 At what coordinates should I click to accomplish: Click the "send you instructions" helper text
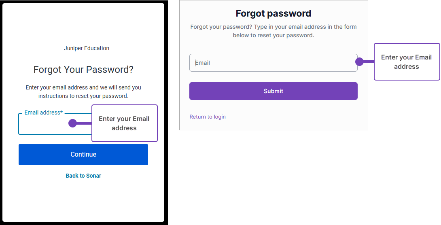83,92
